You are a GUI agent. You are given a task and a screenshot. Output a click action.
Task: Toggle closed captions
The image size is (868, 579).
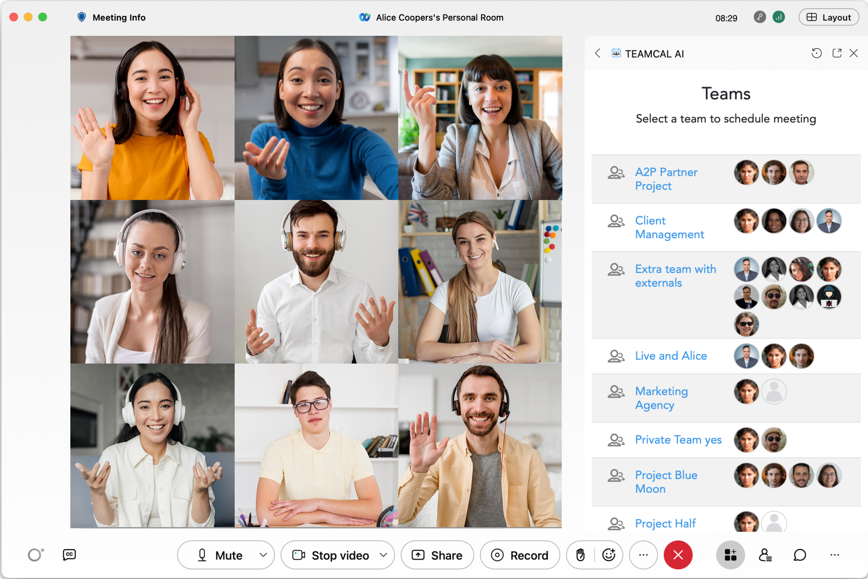point(69,555)
